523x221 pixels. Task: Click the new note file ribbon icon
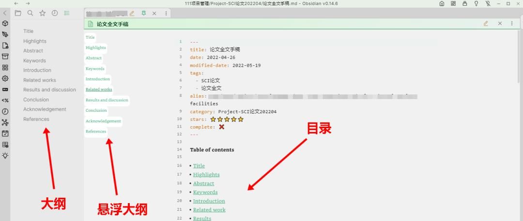pyautogui.click(x=5, y=45)
